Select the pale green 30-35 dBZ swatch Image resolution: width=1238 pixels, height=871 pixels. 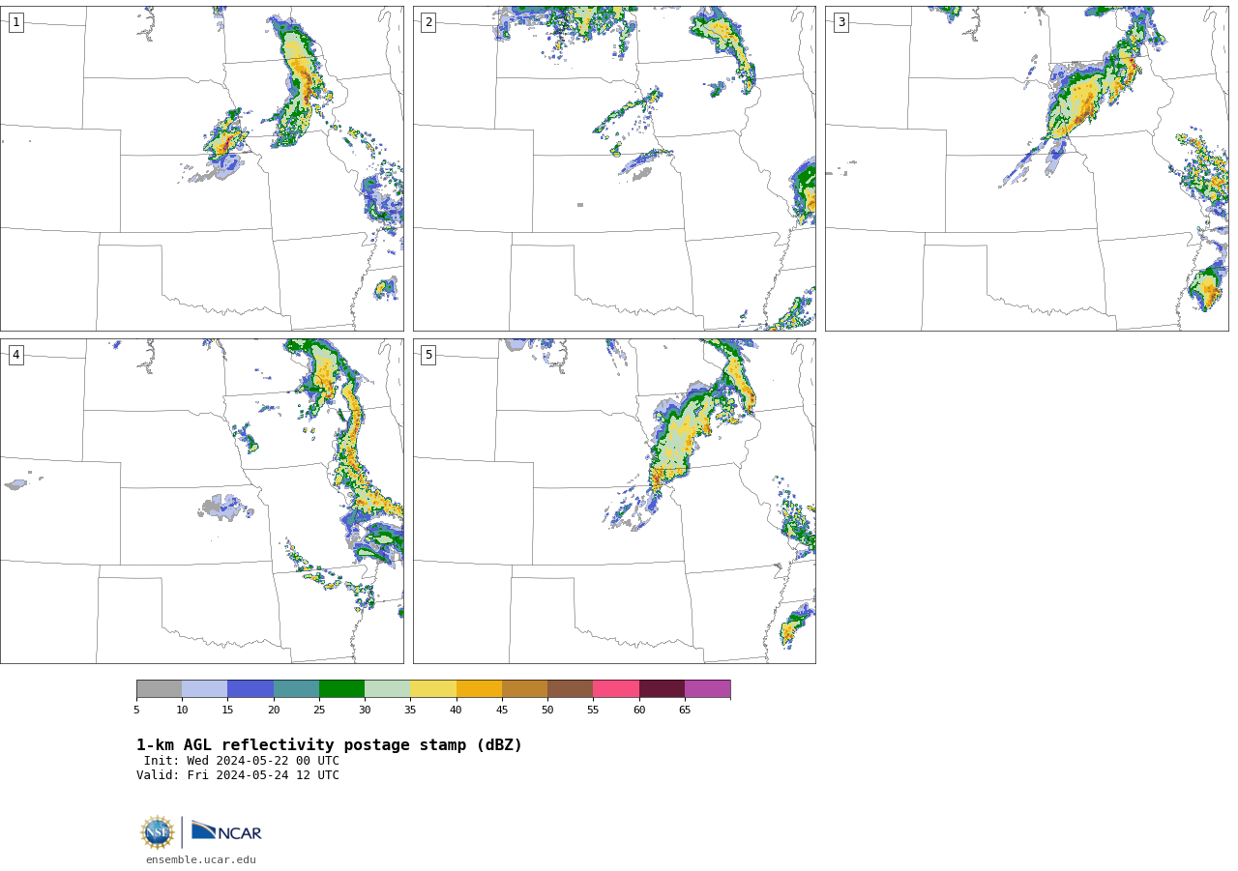click(388, 689)
